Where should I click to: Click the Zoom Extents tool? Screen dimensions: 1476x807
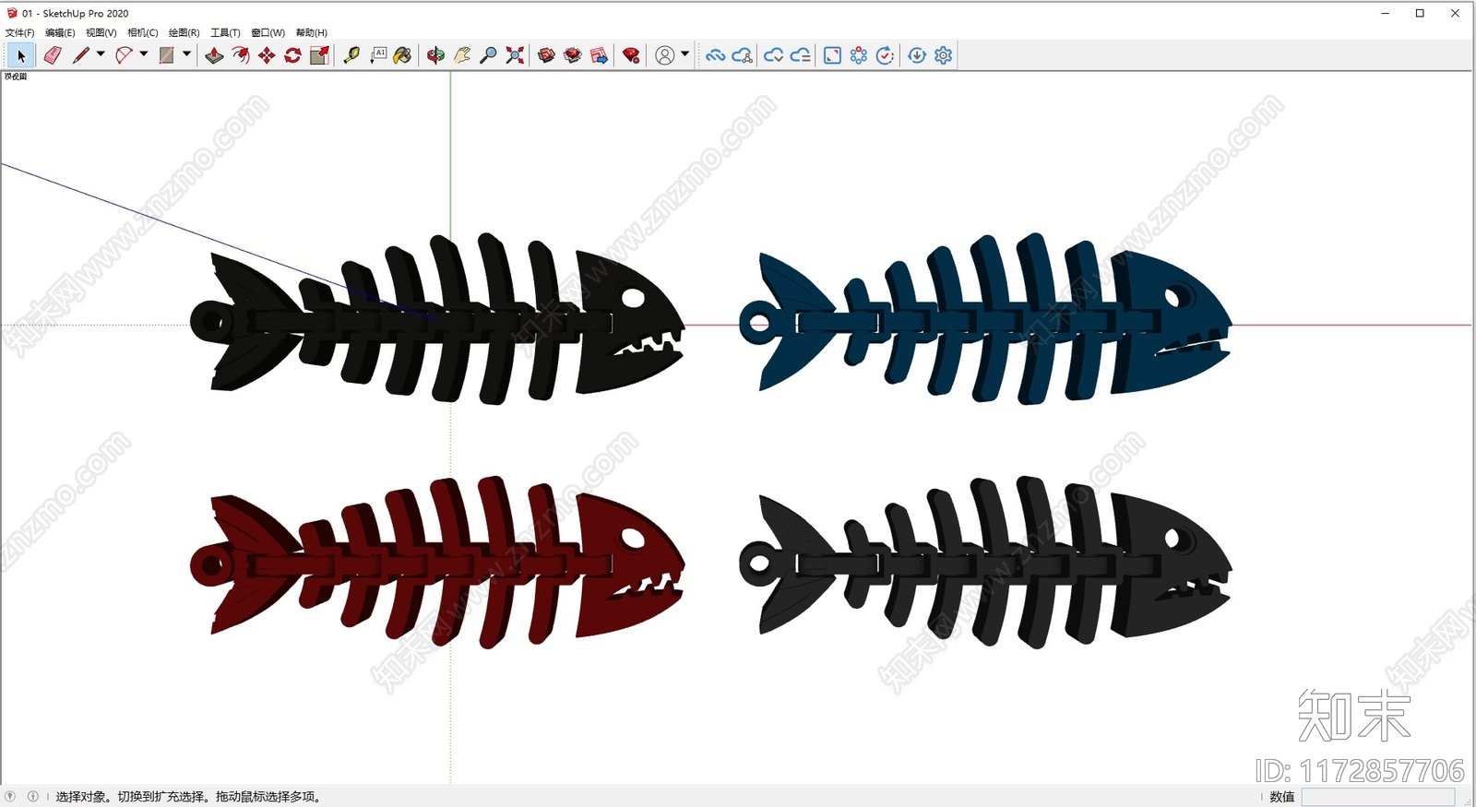click(x=515, y=55)
